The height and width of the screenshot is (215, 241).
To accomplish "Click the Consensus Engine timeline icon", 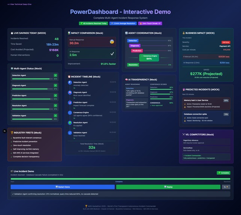I will click(x=70, y=113).
